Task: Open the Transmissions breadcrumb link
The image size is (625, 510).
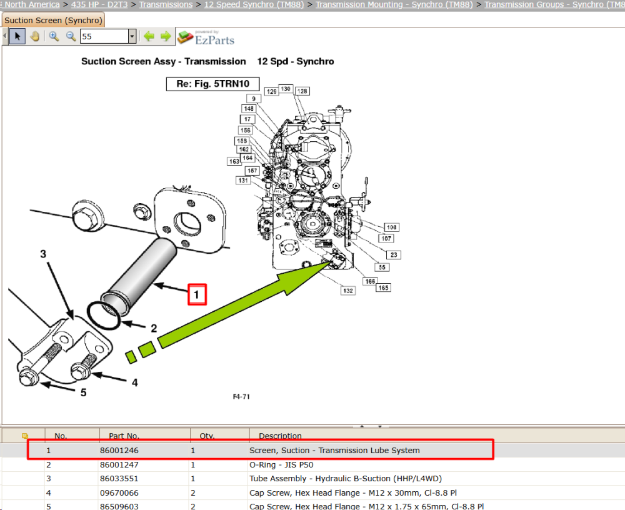Action: [x=166, y=4]
